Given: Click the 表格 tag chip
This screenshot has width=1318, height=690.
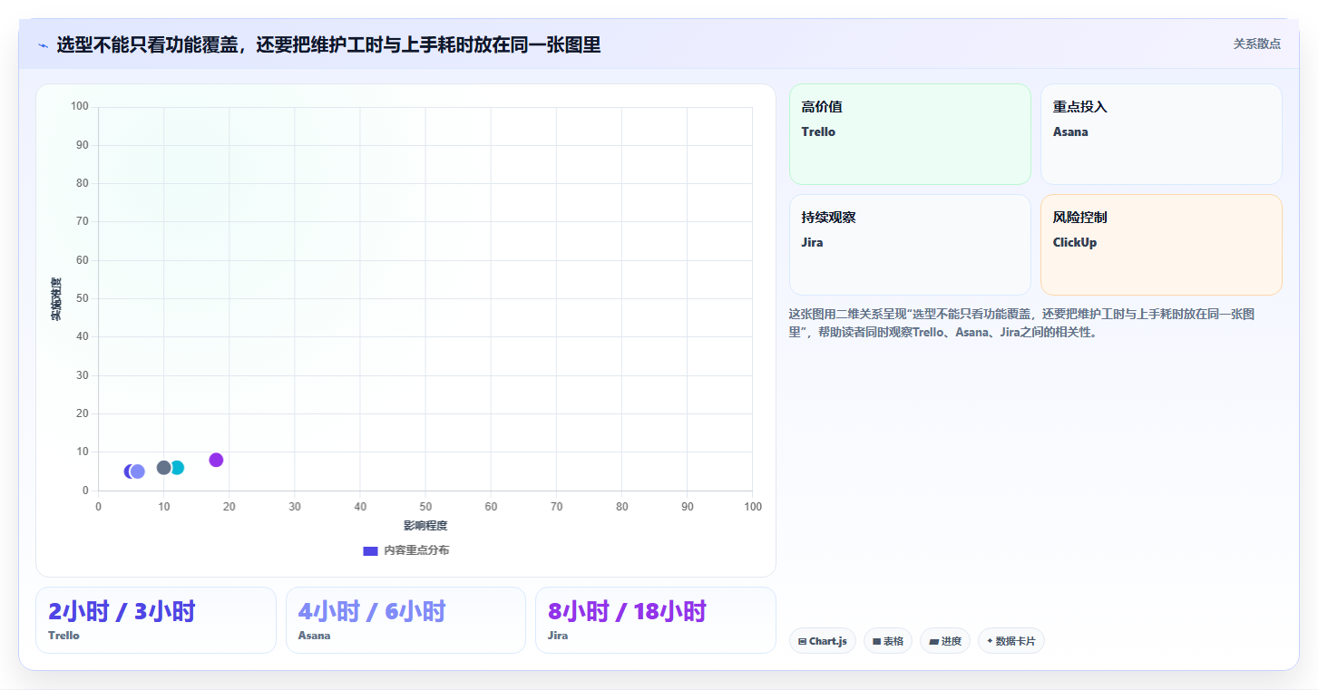Looking at the screenshot, I should (x=888, y=641).
